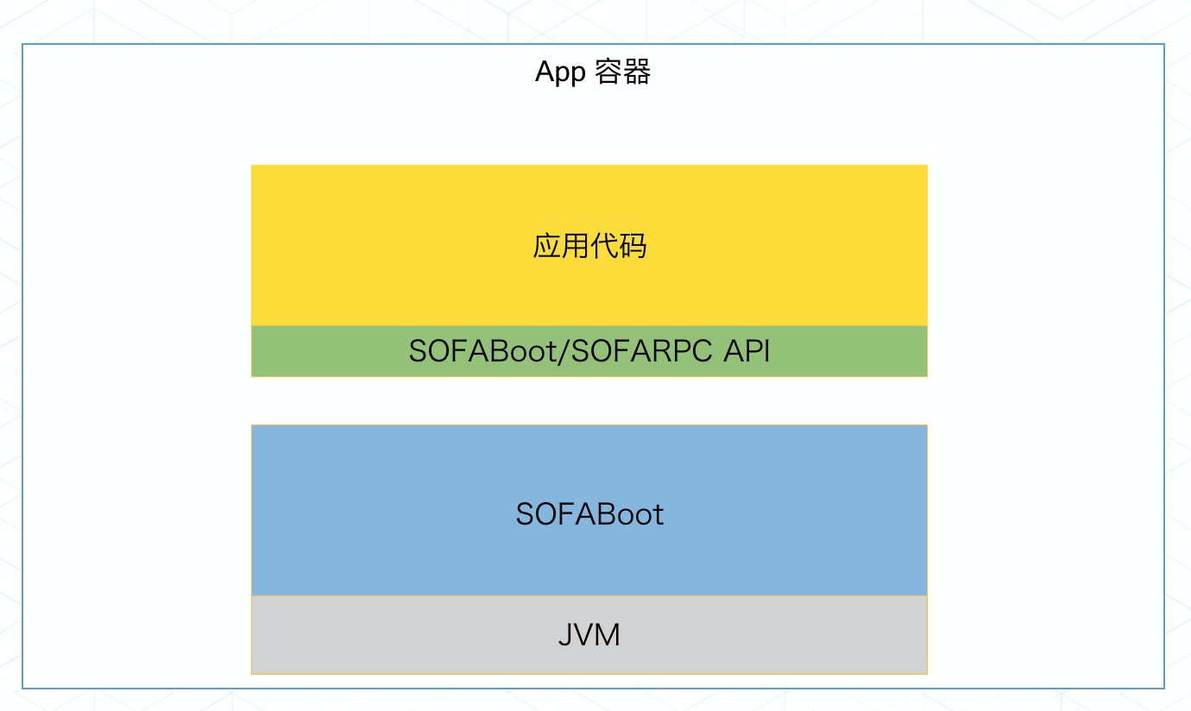Click the 应用 characters in the yellow block

click(x=561, y=247)
